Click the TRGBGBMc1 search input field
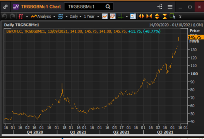 89,7
